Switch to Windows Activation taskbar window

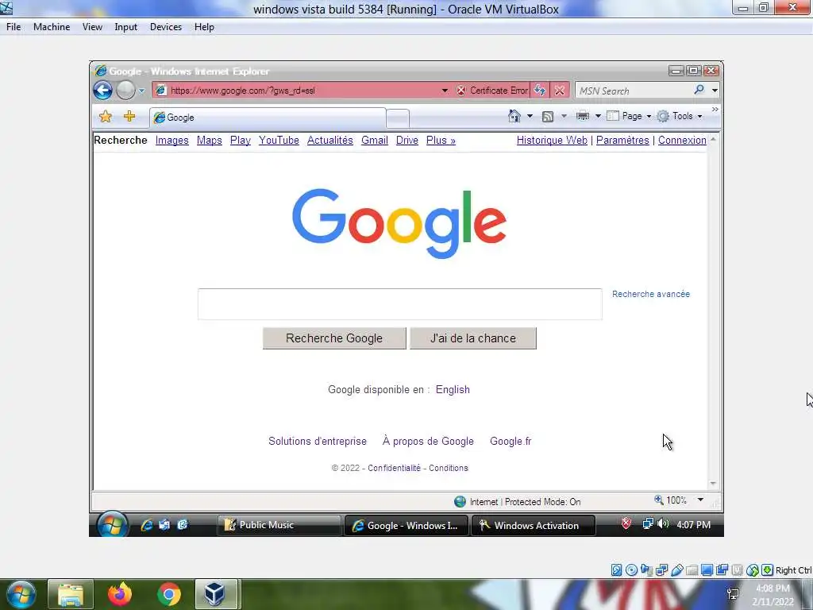coord(533,526)
